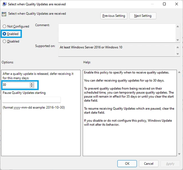Open the Next Setting
The width and height of the screenshot is (183, 170).
click(x=143, y=16)
